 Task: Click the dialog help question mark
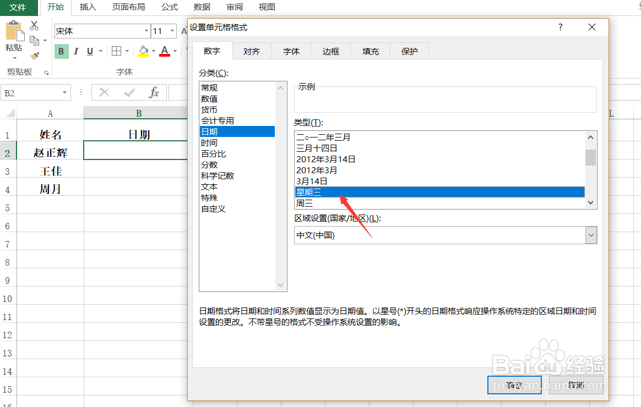560,27
